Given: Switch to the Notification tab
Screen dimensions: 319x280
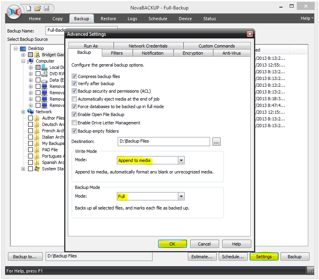Looking at the screenshot, I should (x=153, y=53).
